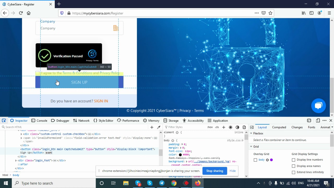Click the live chat bubble
The image size is (334, 188).
318,105
